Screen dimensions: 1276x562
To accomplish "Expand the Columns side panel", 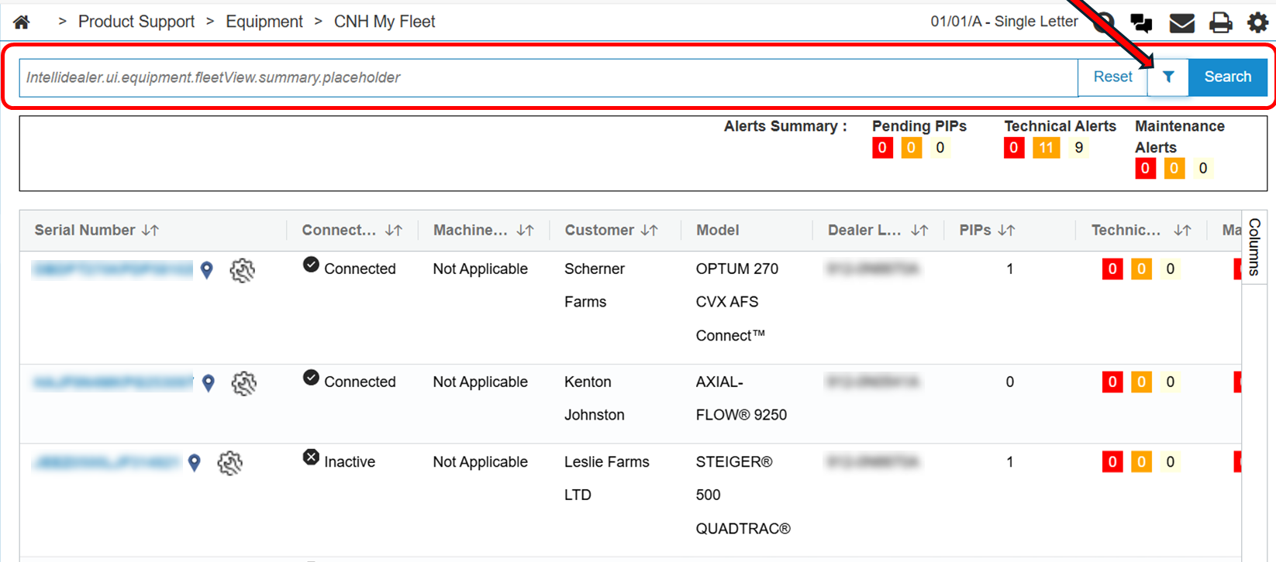I will (x=1254, y=247).
